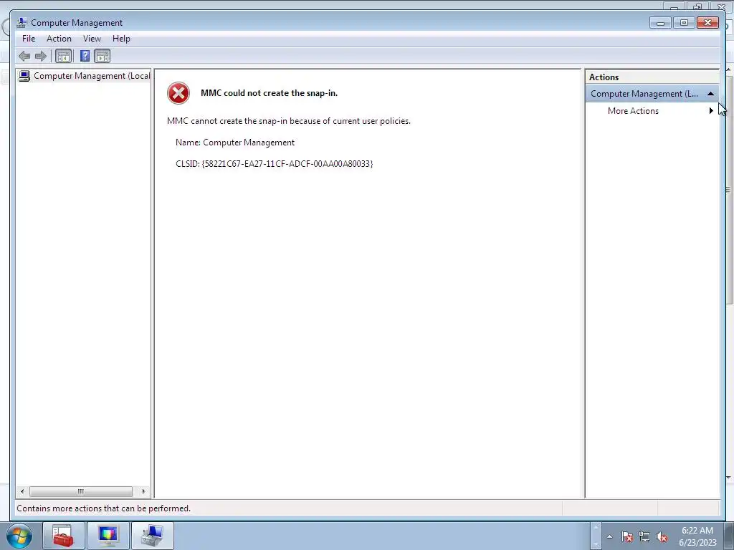Open the Help menu
This screenshot has width=734, height=550.
(x=121, y=39)
